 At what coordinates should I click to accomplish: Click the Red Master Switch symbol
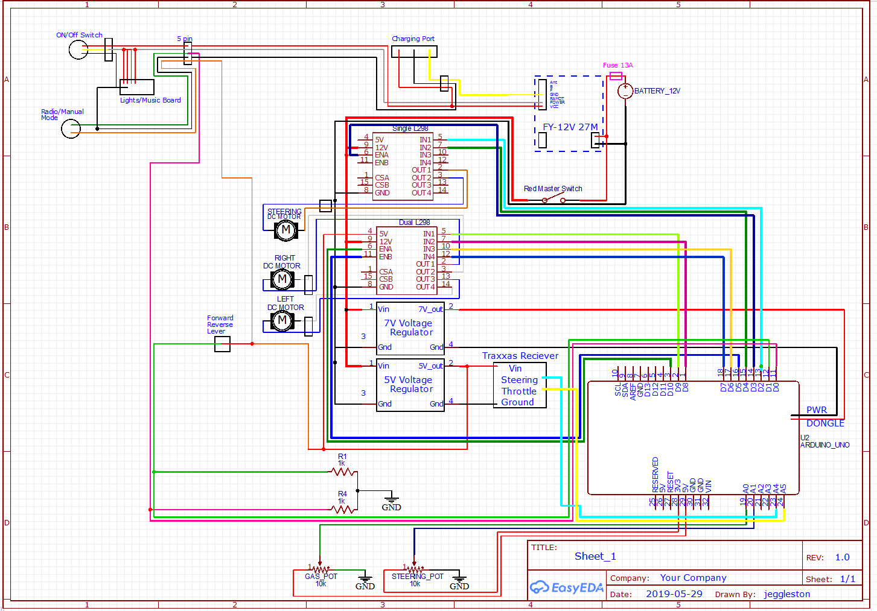553,198
